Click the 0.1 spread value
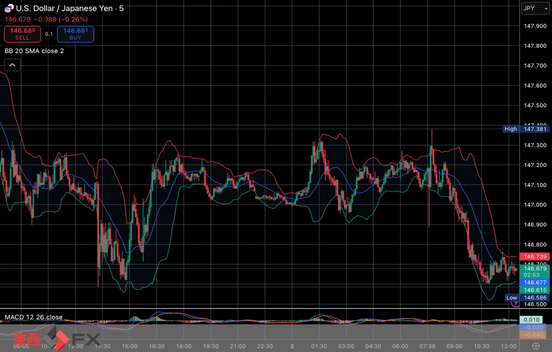 point(49,34)
